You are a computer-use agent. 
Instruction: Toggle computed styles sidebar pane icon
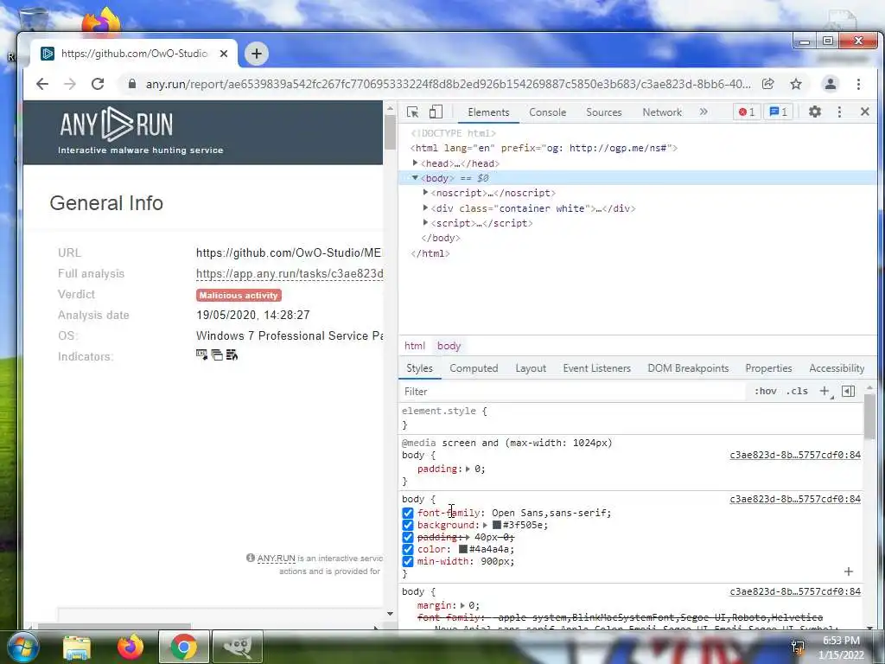848,392
